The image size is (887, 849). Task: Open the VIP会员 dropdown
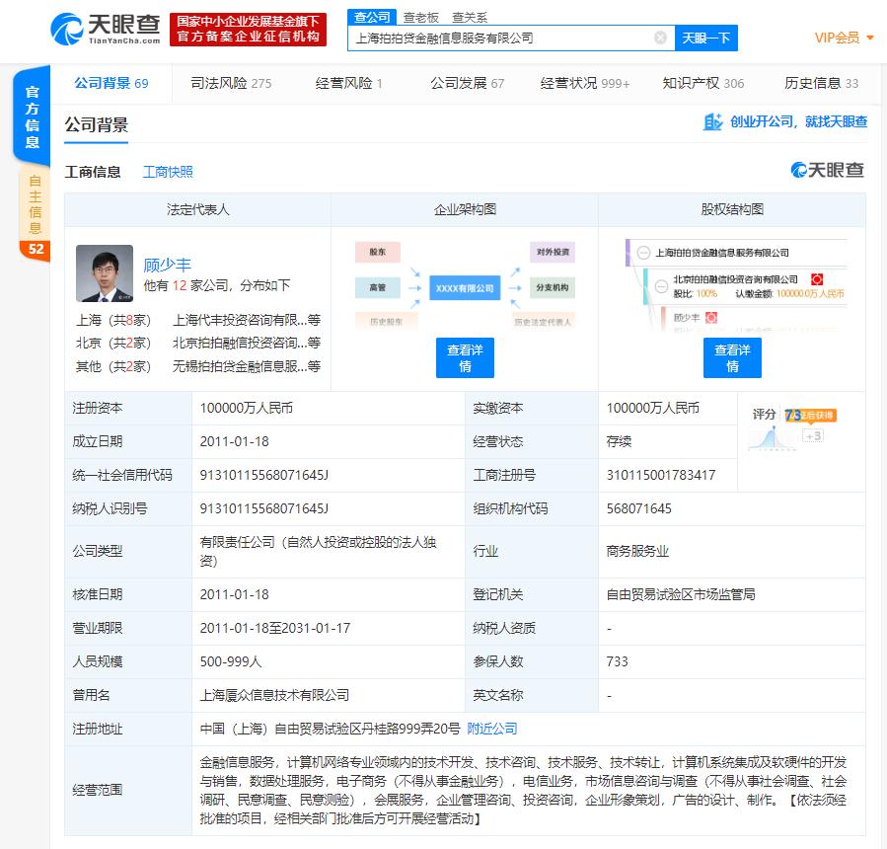click(844, 38)
